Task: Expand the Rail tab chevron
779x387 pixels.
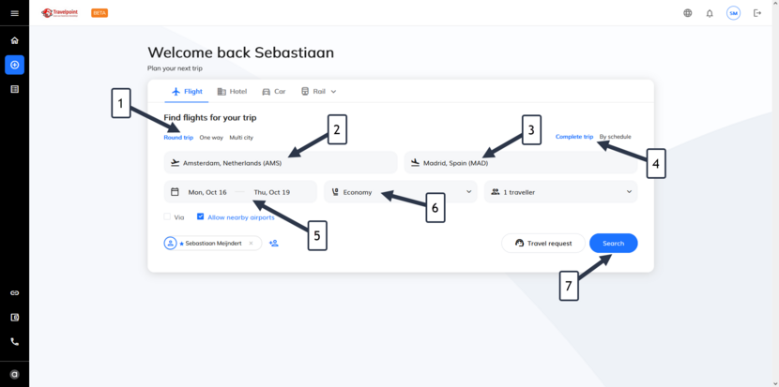Action: coord(333,92)
